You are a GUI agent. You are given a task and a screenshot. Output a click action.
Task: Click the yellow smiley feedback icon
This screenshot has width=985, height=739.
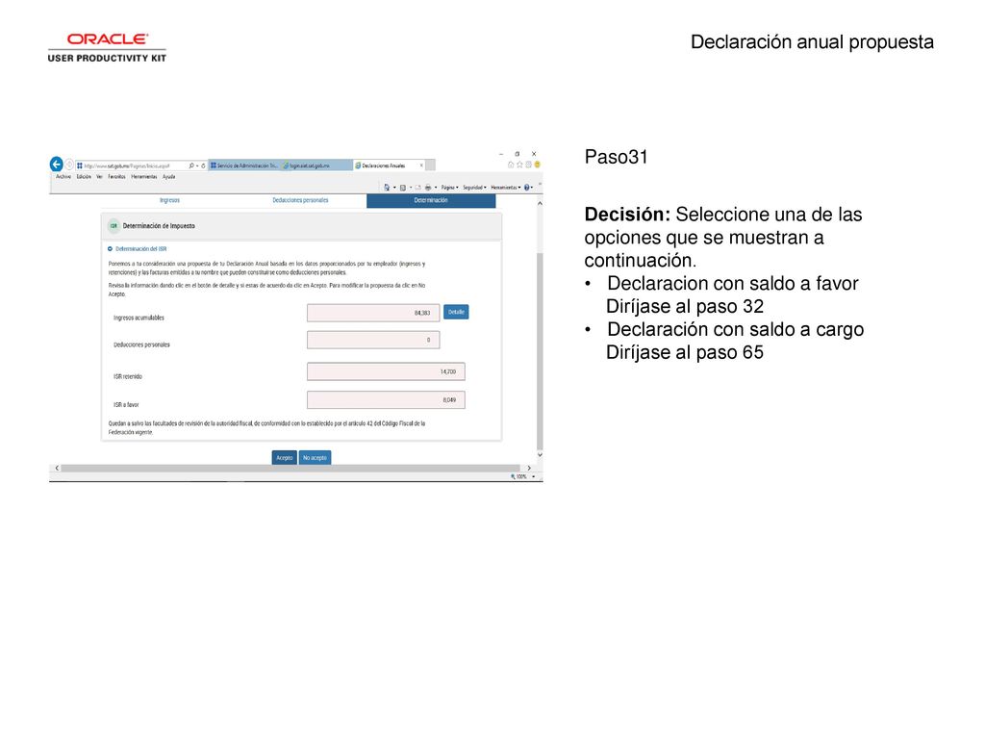click(537, 165)
